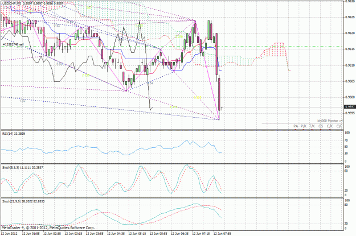Image resolution: width=356 pixels, height=236 pixels.
Task: Click the PA monitor indicator label
Action: point(296,126)
